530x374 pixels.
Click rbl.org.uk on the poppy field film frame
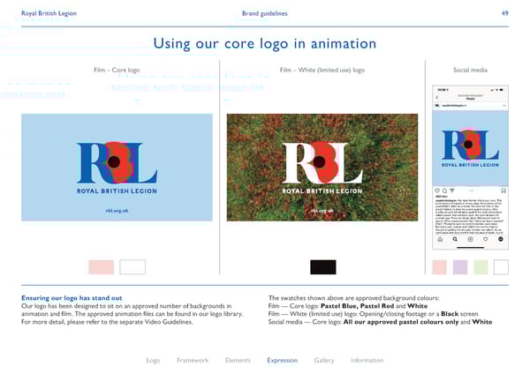pos(322,211)
